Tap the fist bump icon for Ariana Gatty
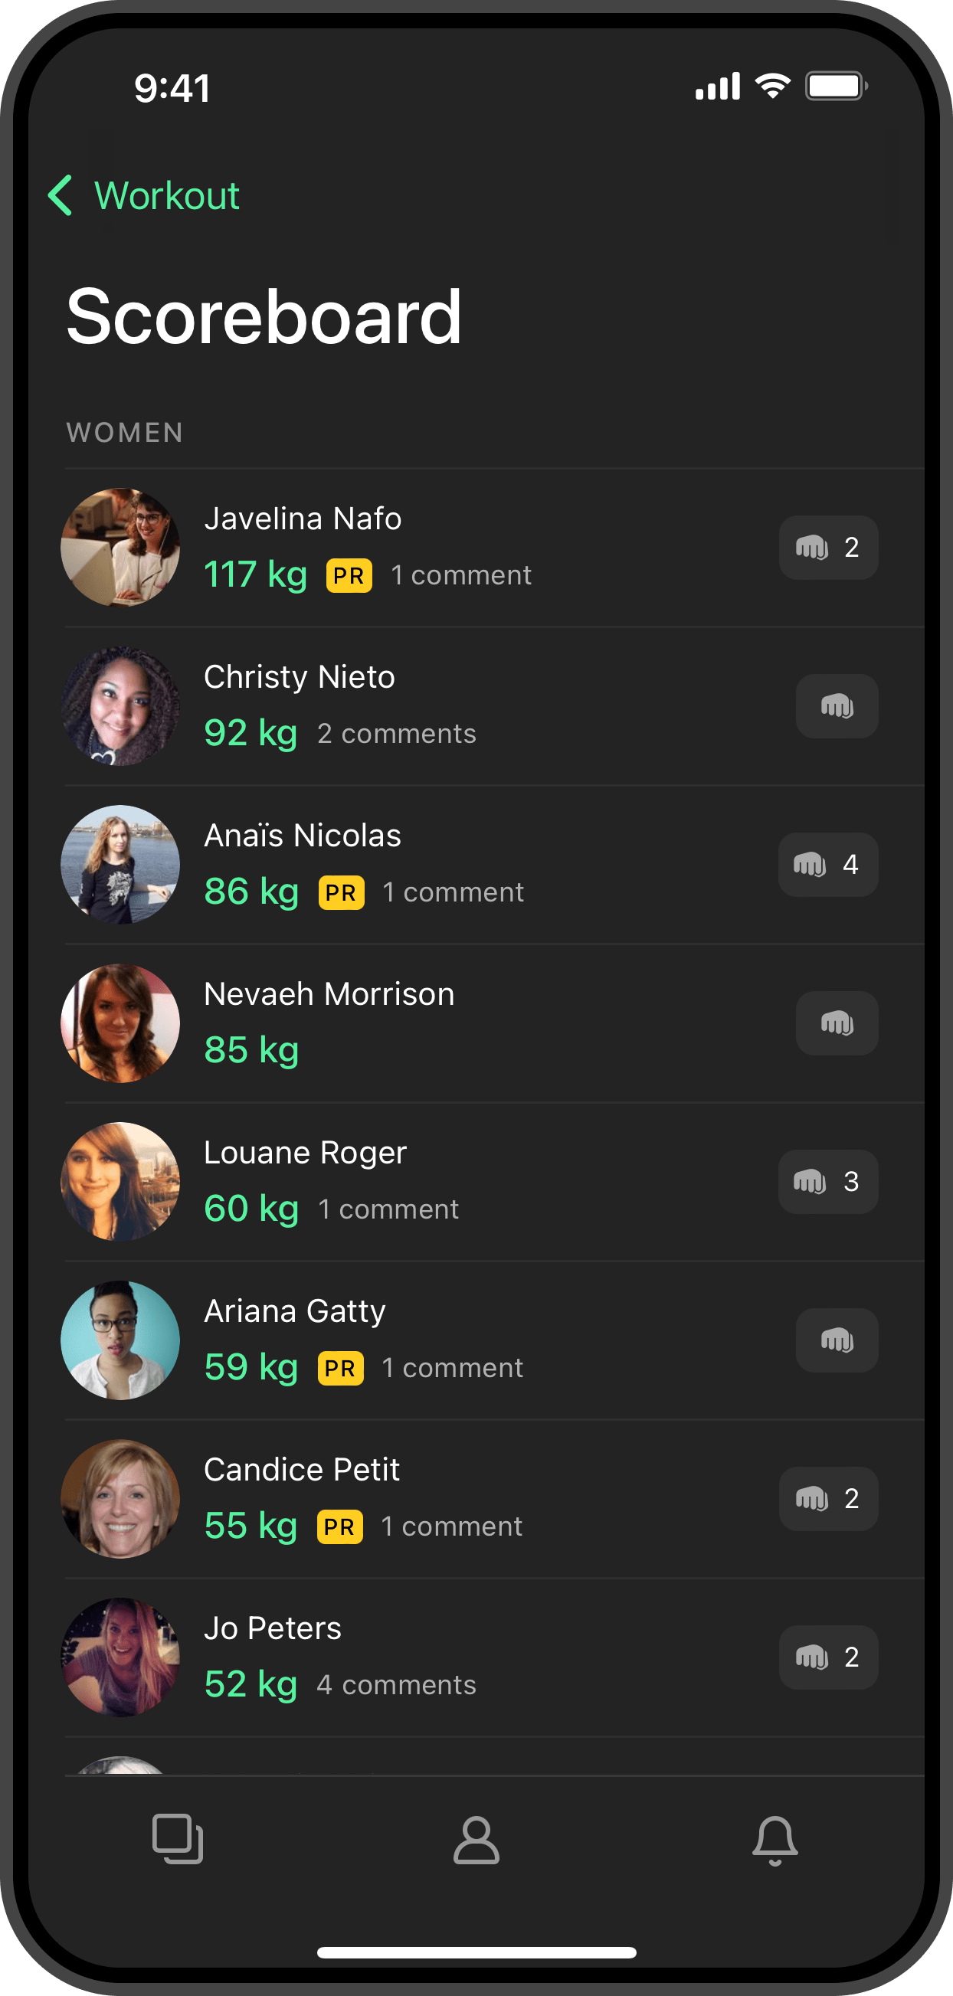The height and width of the screenshot is (1996, 953). pos(837,1340)
